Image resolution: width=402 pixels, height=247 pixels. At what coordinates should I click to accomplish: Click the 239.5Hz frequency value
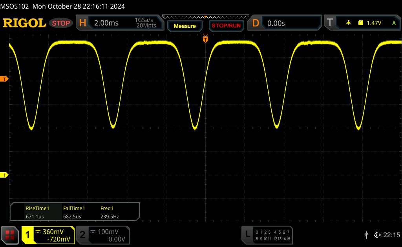pos(110,216)
